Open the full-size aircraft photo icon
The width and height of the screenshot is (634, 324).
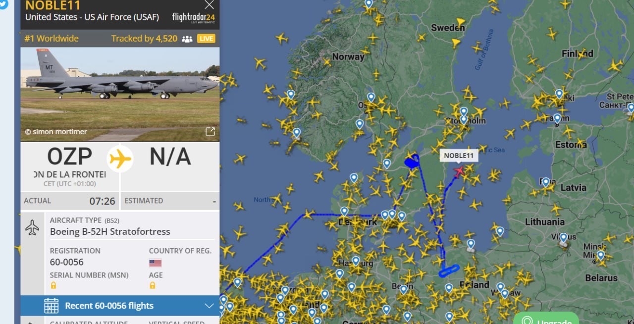(x=210, y=131)
